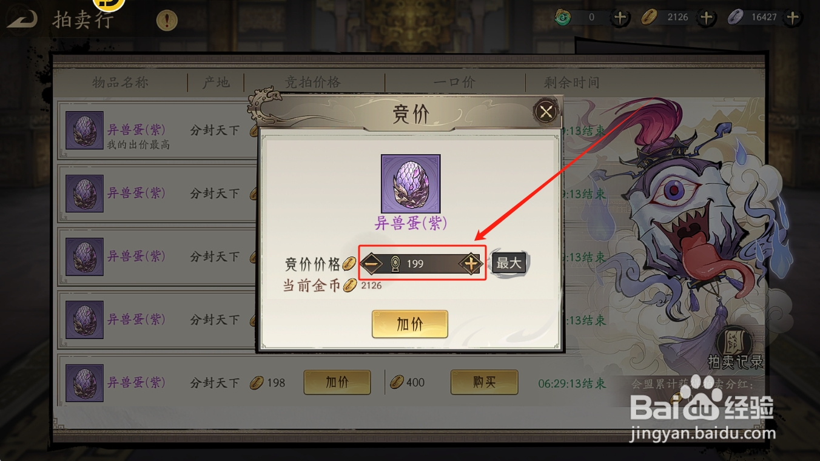Click the back arrow beside 拍卖行

coord(22,19)
